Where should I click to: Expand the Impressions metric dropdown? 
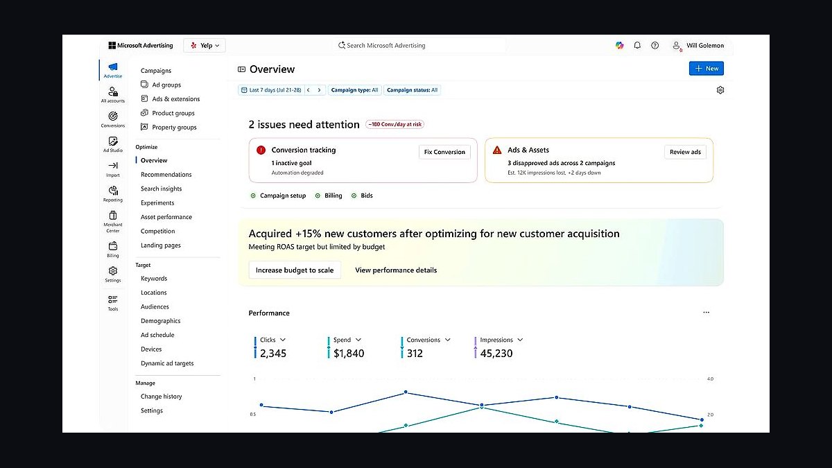point(520,340)
